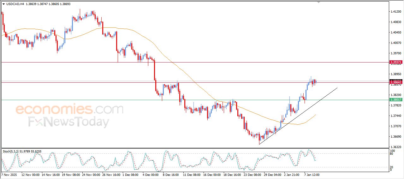Click the 1.39700 price axis label
404x179 pixels.
(x=396, y=53)
